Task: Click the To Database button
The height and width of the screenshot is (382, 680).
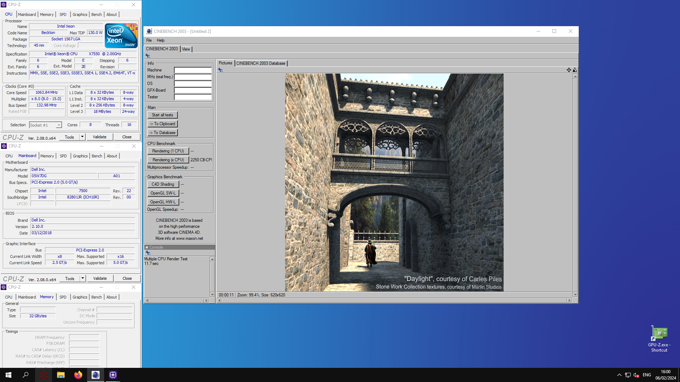Action: [x=163, y=133]
